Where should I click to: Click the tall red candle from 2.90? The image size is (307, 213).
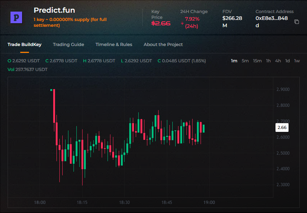coord(54,106)
